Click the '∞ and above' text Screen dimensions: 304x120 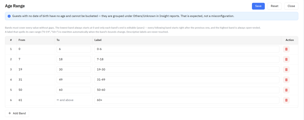[x=65, y=100]
